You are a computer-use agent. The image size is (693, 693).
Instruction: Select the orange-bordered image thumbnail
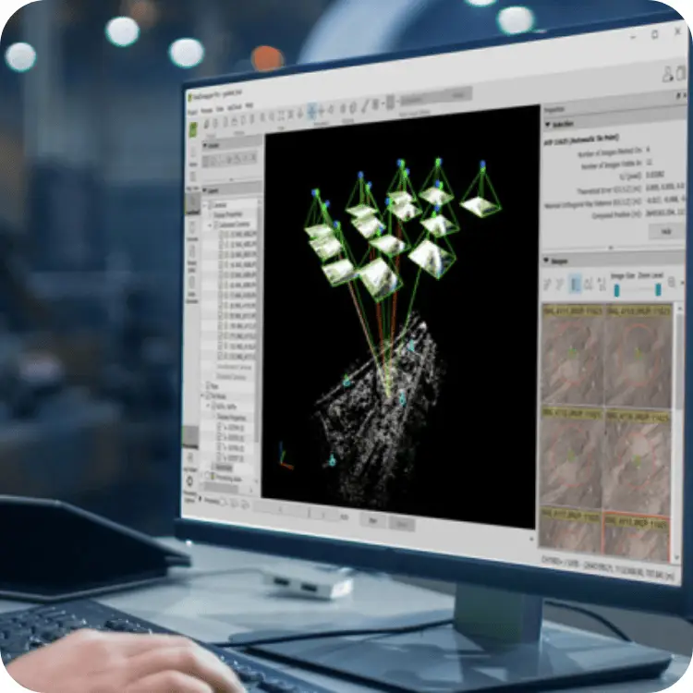click(637, 536)
